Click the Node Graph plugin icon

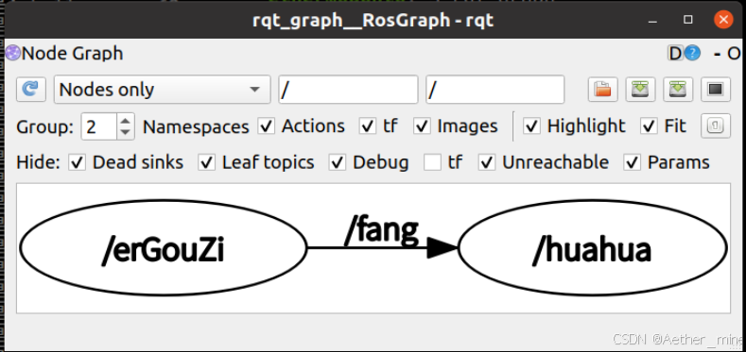pos(12,53)
